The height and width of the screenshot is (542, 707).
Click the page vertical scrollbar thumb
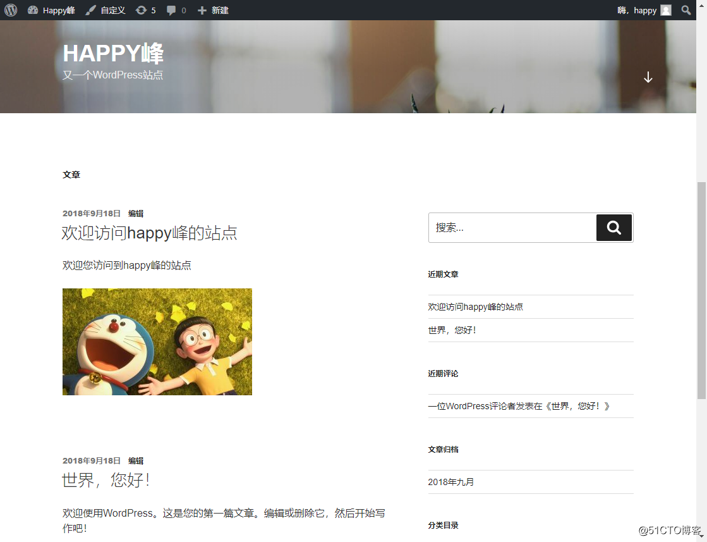[701, 290]
